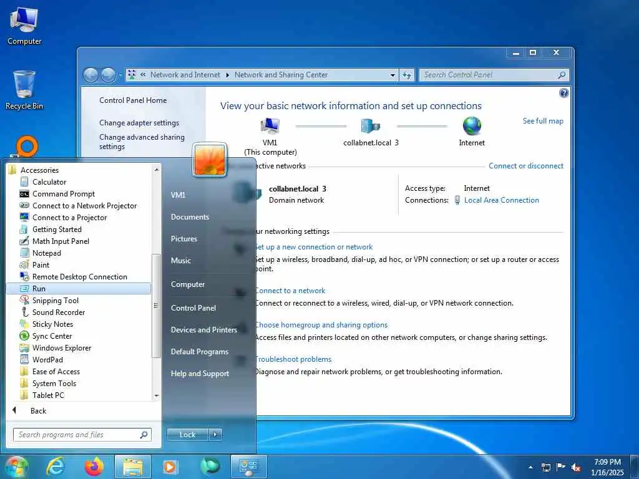Open Remote Desktop Connection
This screenshot has height=479, width=639.
[x=79, y=276]
